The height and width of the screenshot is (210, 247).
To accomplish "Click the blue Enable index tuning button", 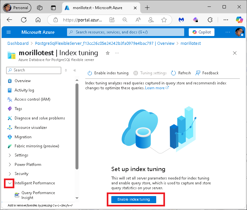I will (x=133, y=199).
